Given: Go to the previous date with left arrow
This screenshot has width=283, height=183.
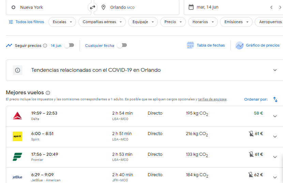Looking at the screenshot, I should point(271,7).
